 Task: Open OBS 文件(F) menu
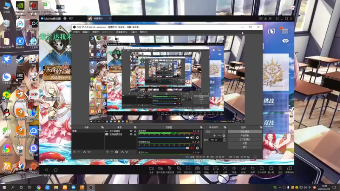pos(76,32)
